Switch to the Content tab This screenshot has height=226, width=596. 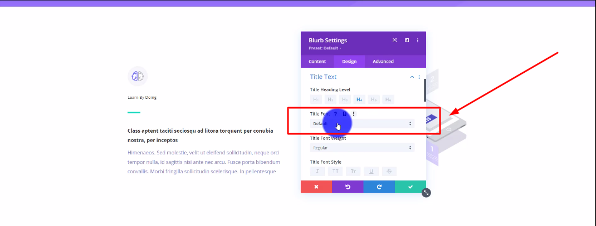click(x=317, y=62)
